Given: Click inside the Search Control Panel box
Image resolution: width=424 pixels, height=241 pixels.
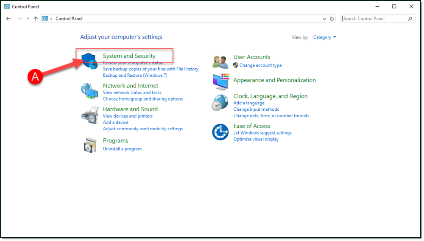Looking at the screenshot, I should pyautogui.click(x=374, y=19).
